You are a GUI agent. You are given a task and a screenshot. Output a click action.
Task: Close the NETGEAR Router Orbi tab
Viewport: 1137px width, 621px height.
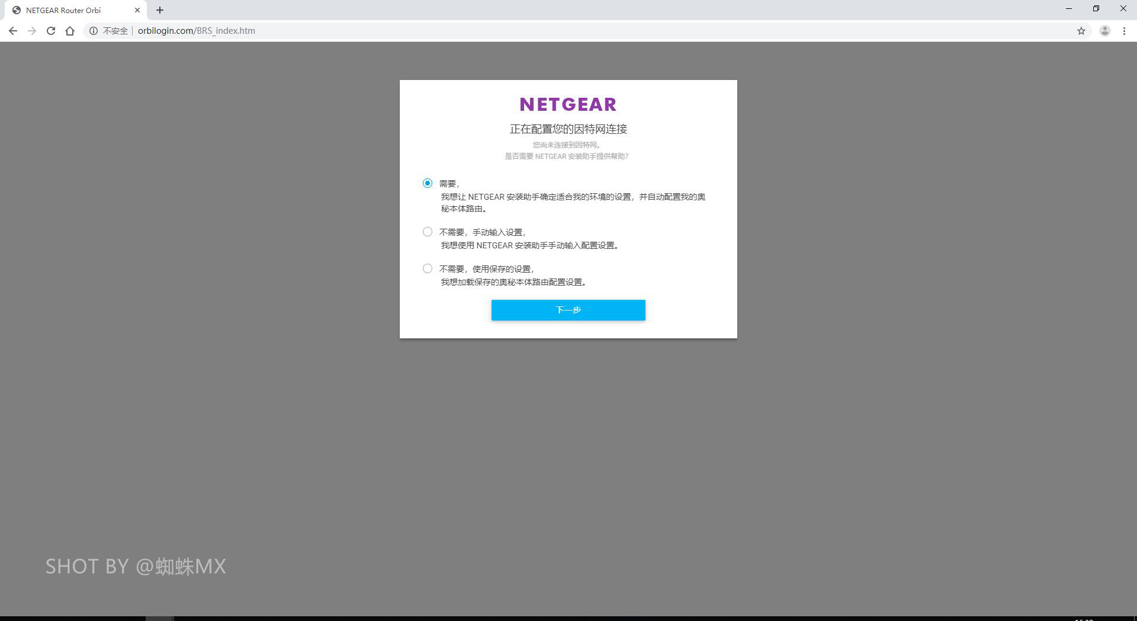point(137,10)
